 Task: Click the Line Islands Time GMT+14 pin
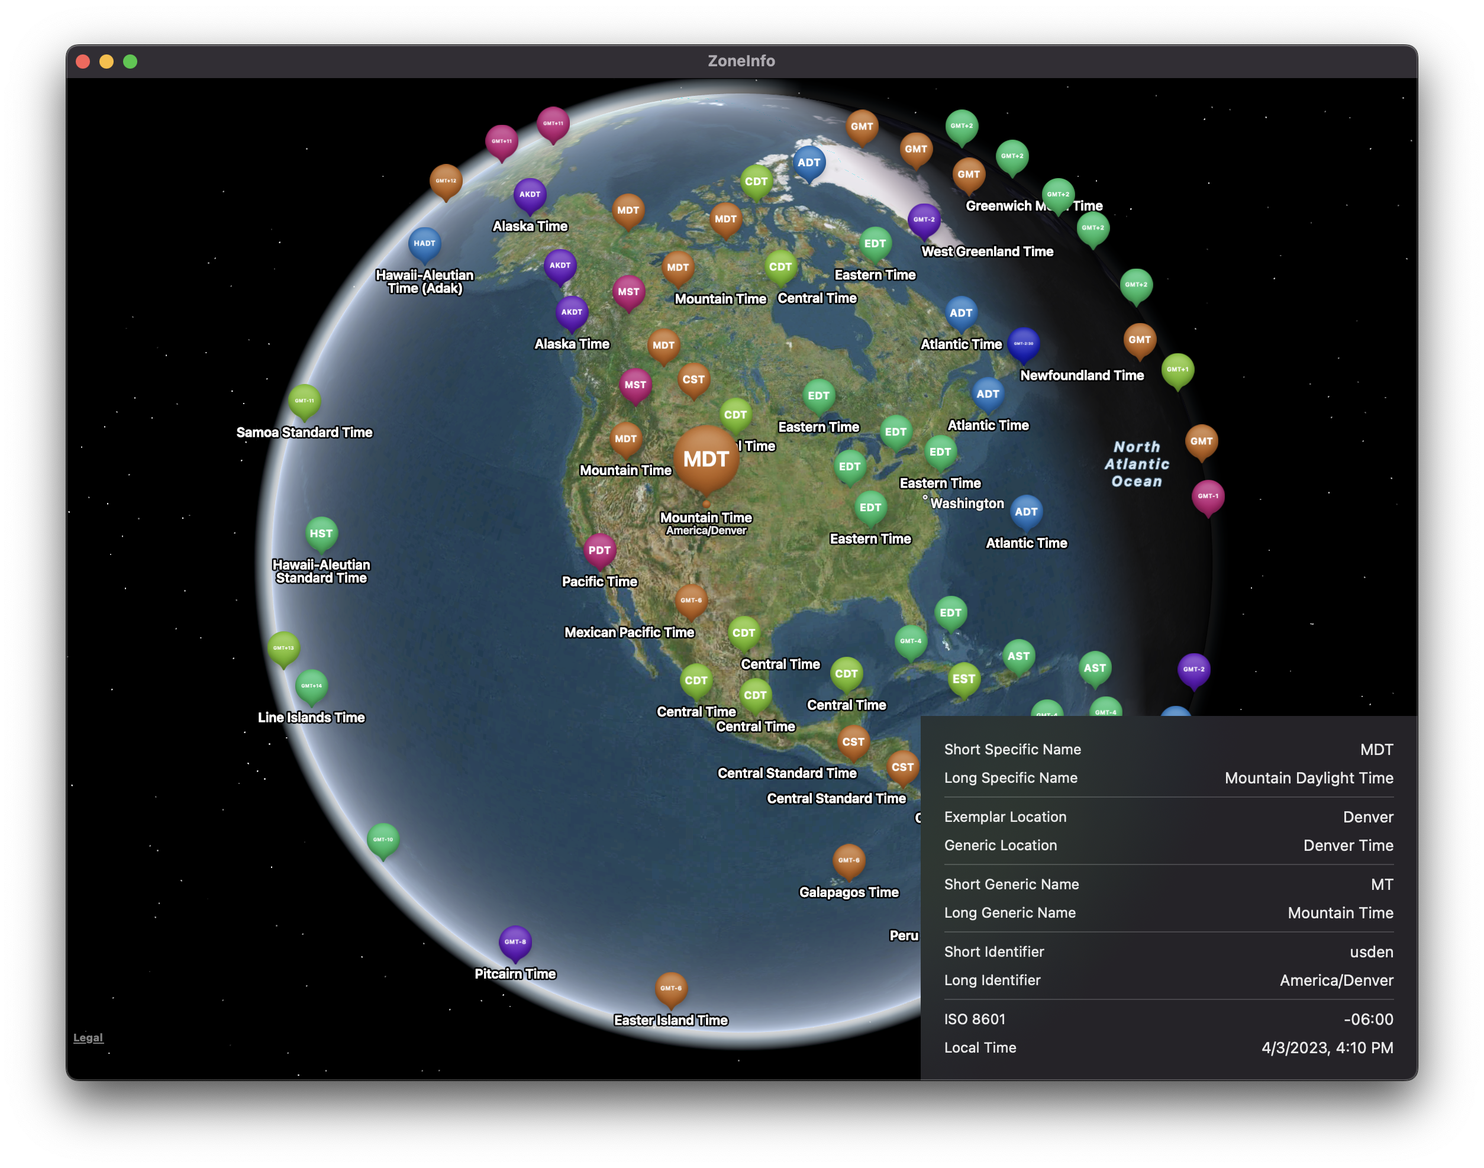[311, 685]
